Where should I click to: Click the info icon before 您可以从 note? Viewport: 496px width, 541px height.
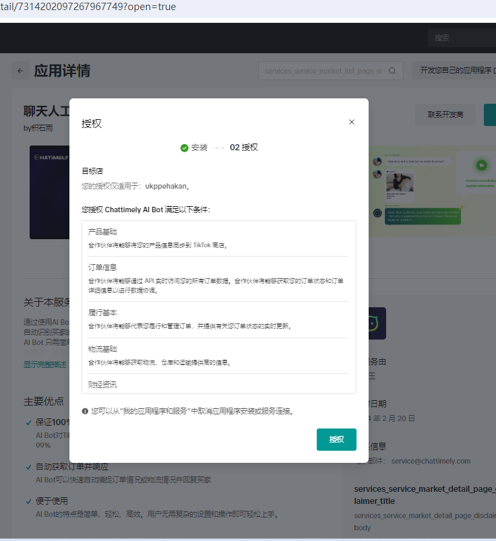click(x=85, y=411)
